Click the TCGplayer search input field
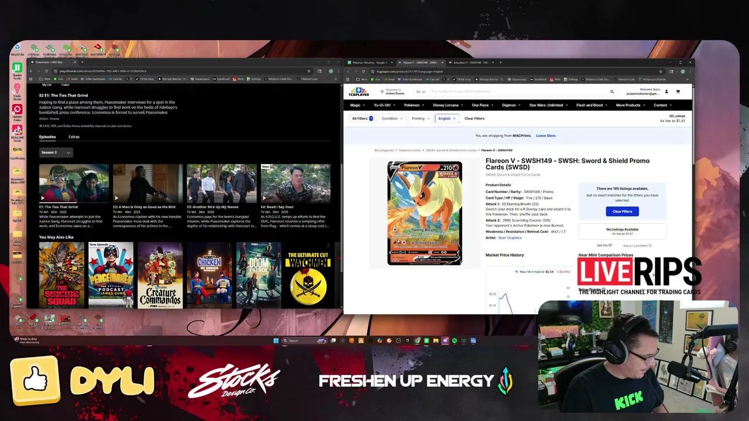Image resolution: width=749 pixels, height=421 pixels. 518,92
